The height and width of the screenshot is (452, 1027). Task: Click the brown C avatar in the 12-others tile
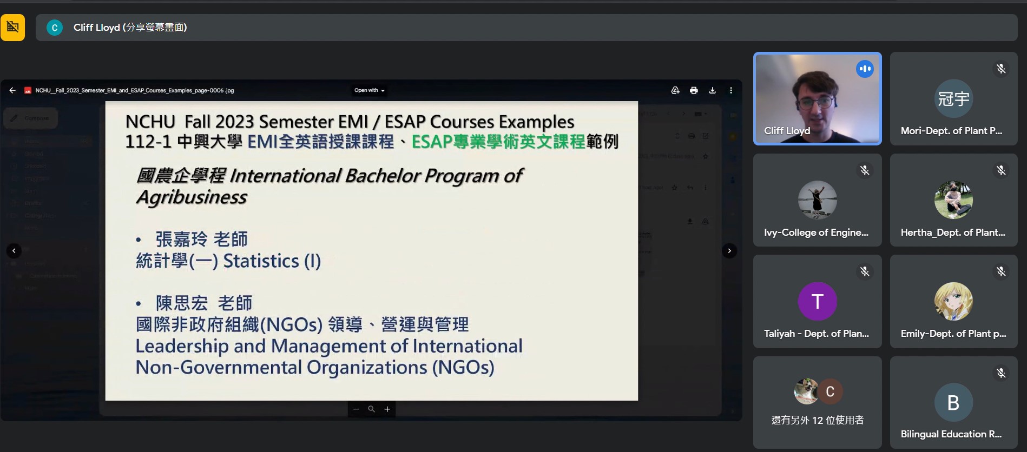click(830, 391)
